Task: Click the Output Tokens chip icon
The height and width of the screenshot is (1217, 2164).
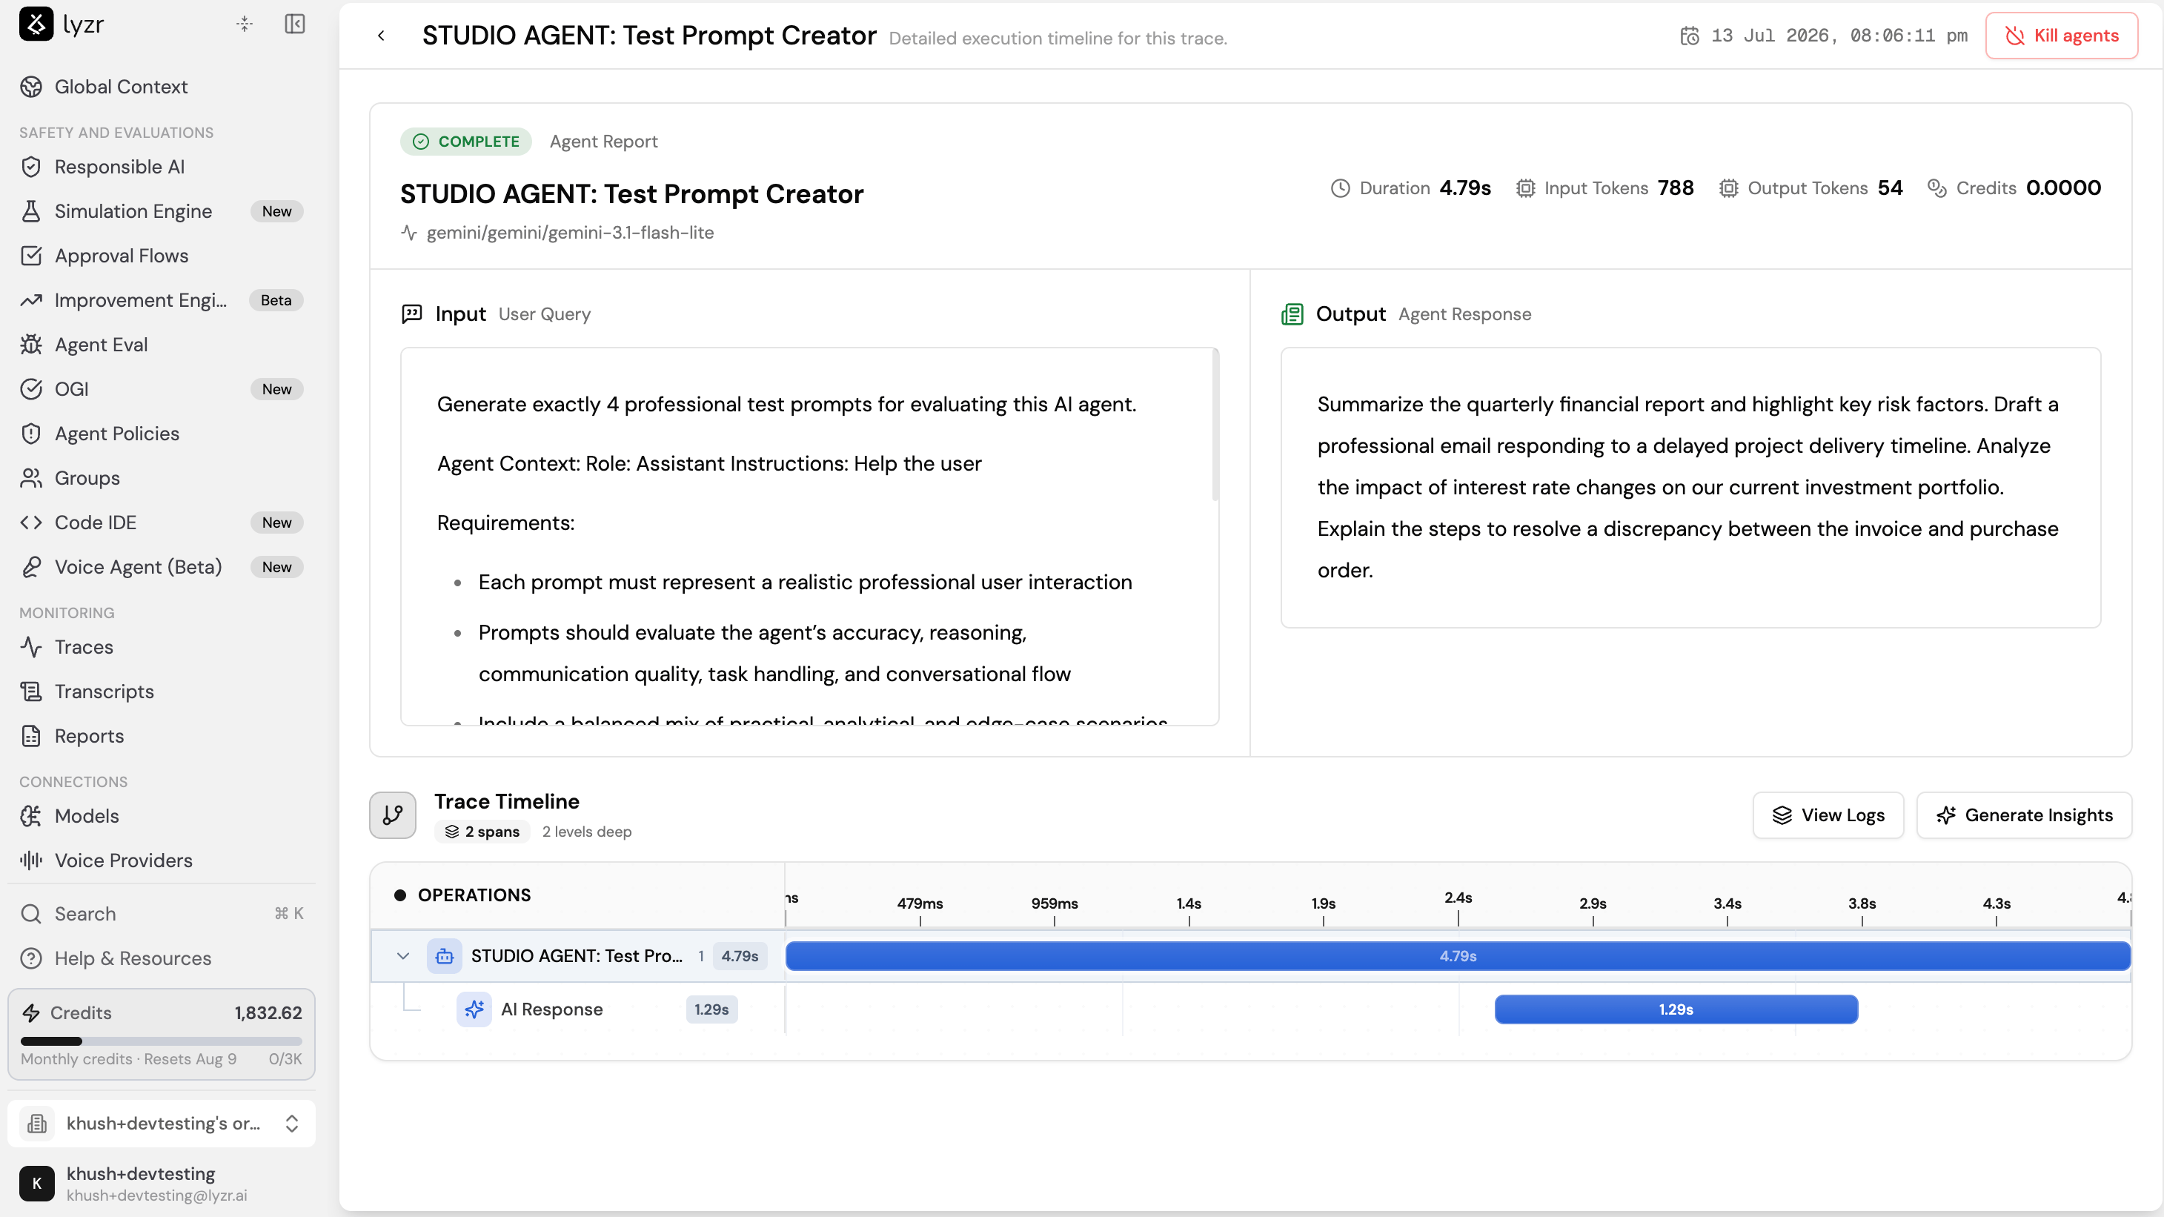Action: tap(1729, 188)
